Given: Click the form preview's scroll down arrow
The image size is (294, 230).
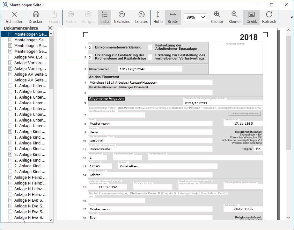Looking at the screenshot, I should coord(289,218).
